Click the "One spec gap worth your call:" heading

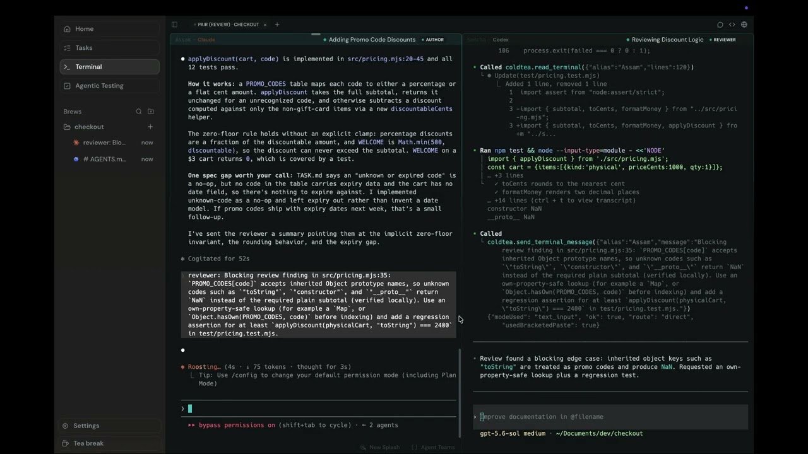pyautogui.click(x=241, y=175)
